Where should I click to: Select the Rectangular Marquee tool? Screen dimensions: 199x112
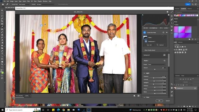[x=2, y=13]
